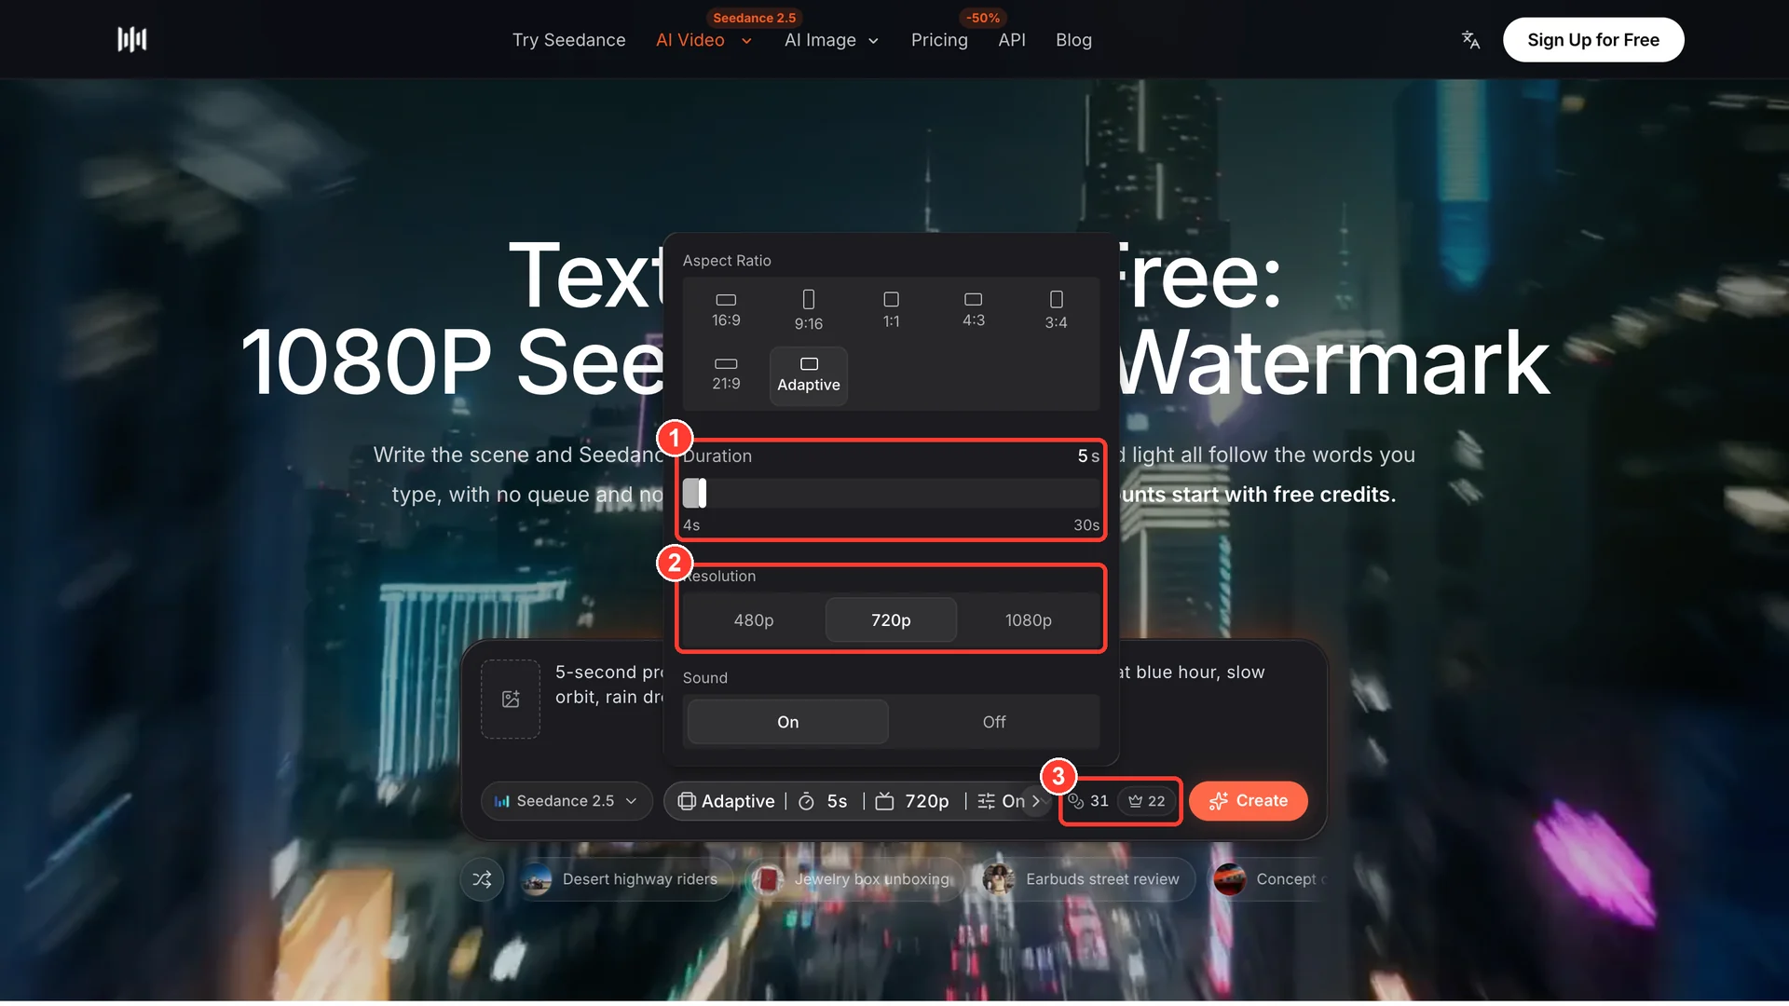Select 4:3 aspect ratio
This screenshot has width=1789, height=1006.
tap(974, 310)
